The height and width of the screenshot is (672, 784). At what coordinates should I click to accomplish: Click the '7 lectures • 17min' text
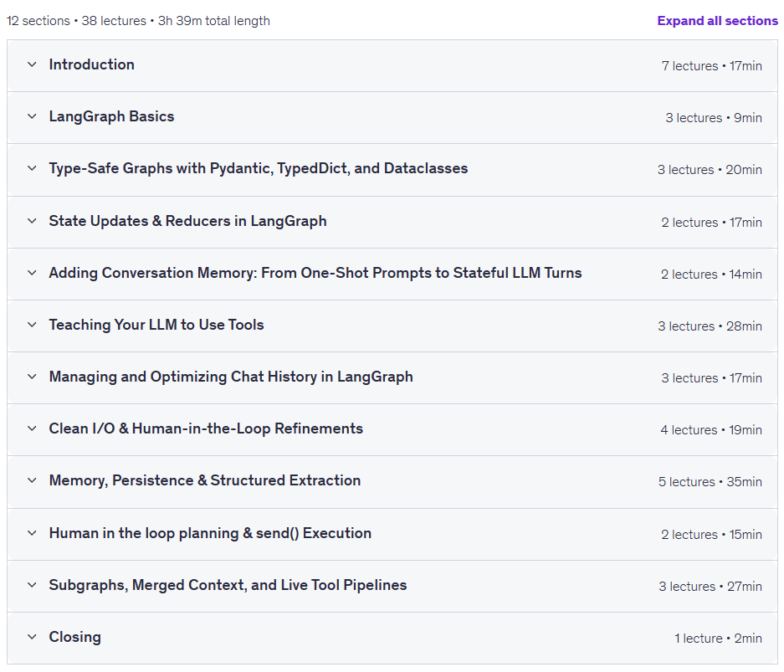pyautogui.click(x=711, y=65)
